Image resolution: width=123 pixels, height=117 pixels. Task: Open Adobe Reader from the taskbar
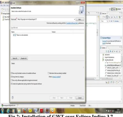click(x=41, y=111)
